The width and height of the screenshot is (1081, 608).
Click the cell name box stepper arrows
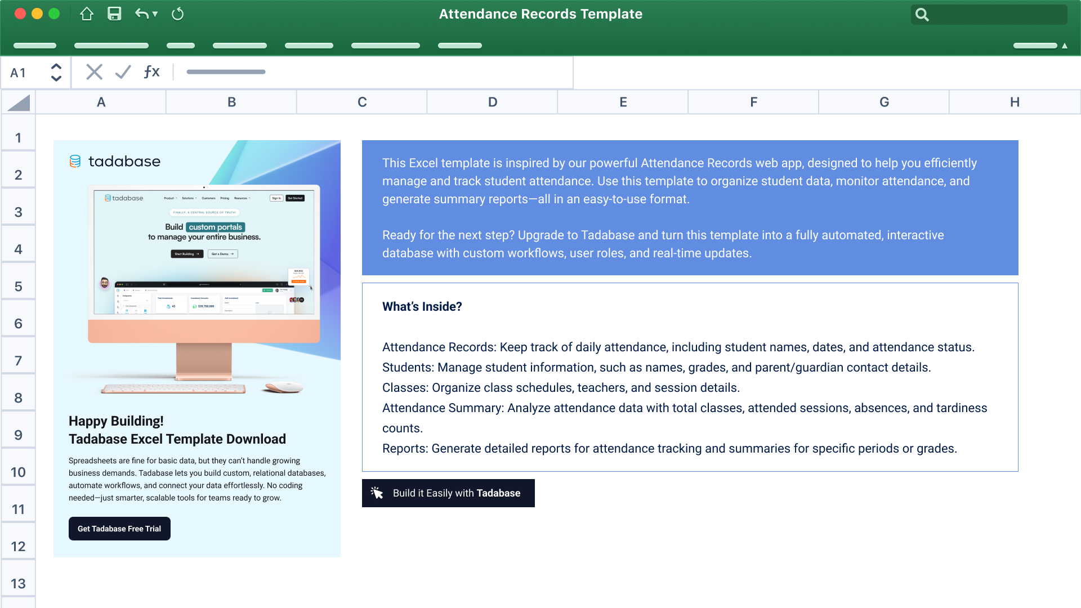click(56, 72)
